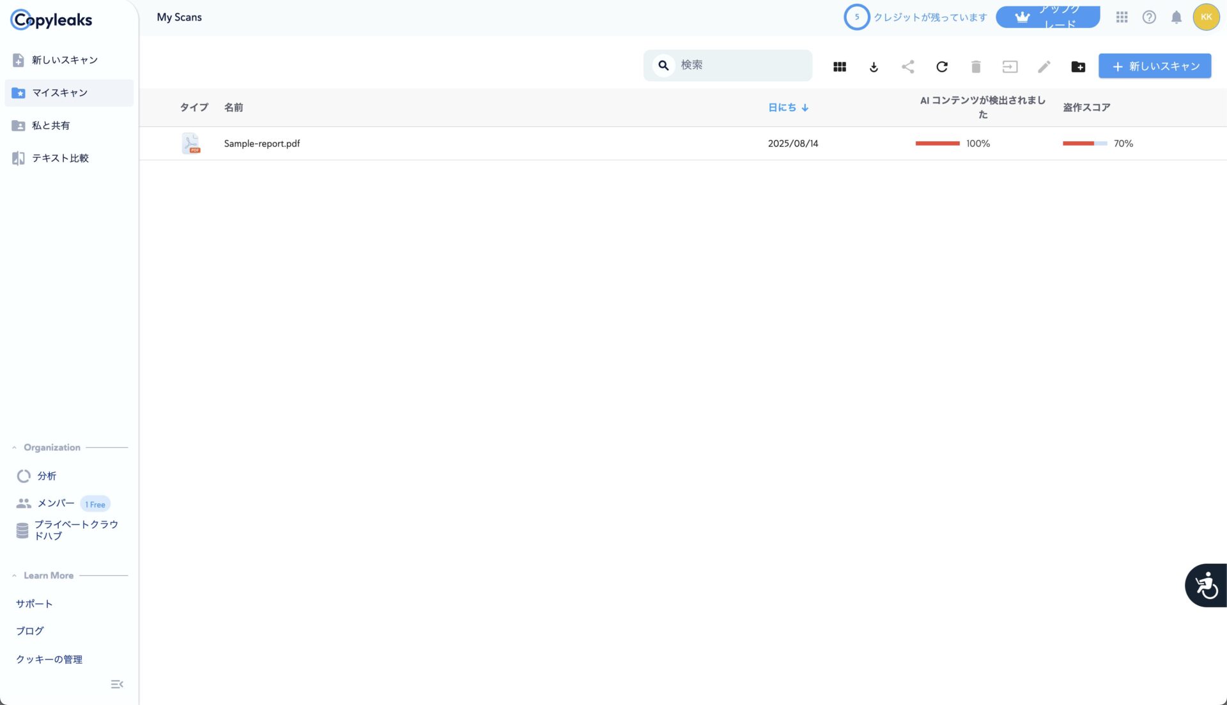Toggle date sort order with the arrow
1227x705 pixels.
click(x=805, y=107)
